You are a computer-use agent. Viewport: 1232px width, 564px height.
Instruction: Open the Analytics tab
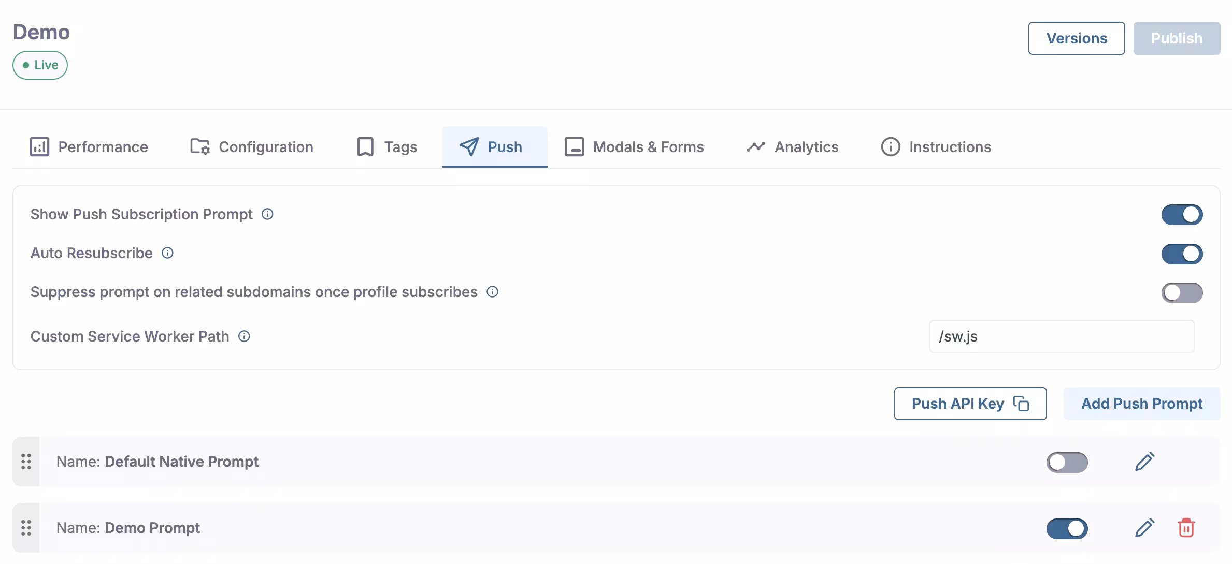pos(793,147)
